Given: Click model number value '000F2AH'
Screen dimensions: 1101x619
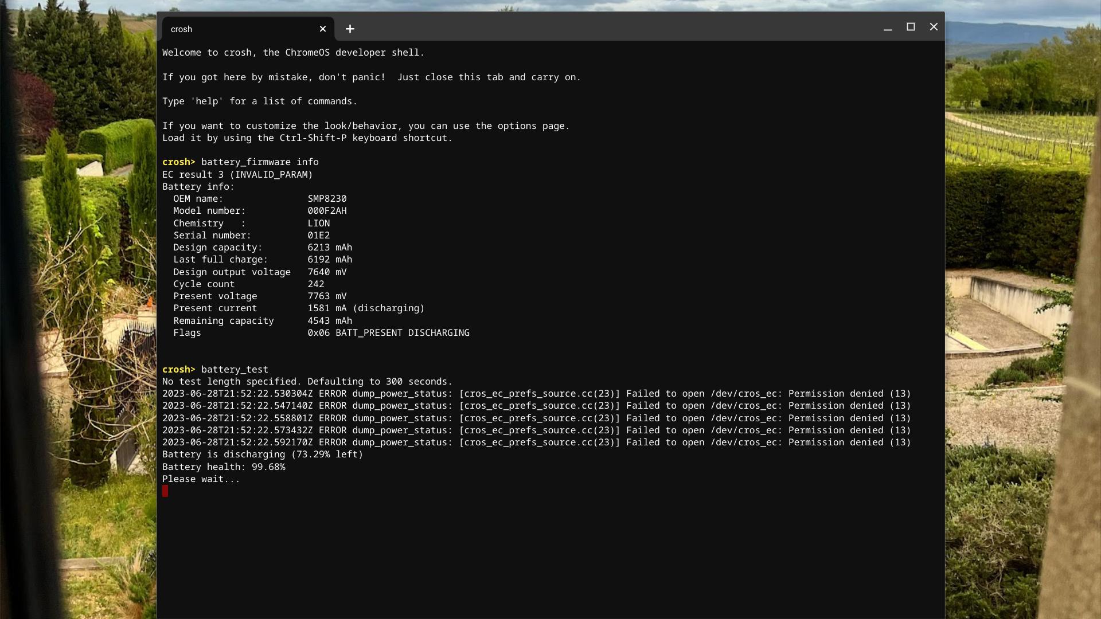Looking at the screenshot, I should pos(327,211).
